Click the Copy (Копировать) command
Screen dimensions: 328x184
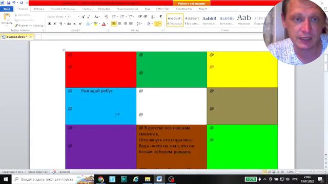pyautogui.click(x=24, y=20)
